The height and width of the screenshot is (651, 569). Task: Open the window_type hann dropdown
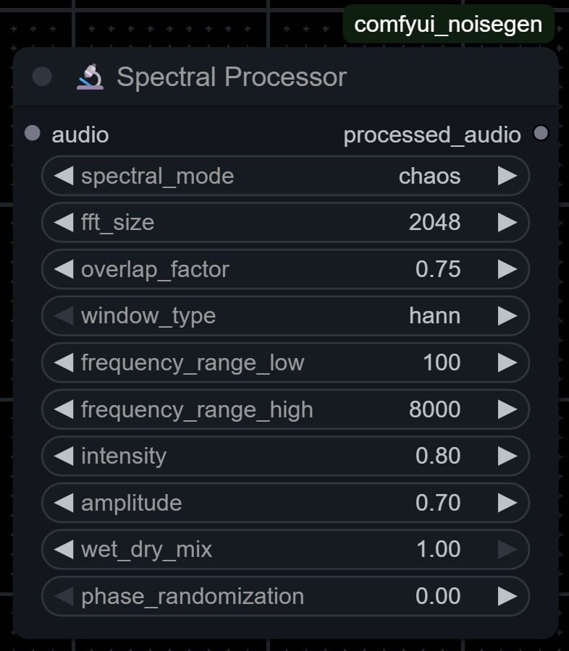434,315
